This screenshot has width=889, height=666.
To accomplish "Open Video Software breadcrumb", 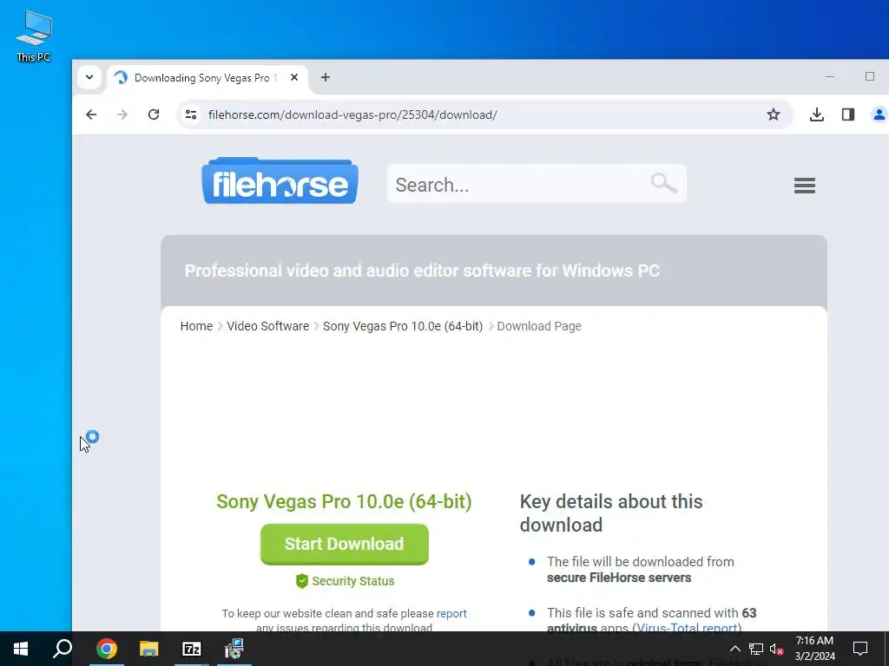I will coord(268,326).
